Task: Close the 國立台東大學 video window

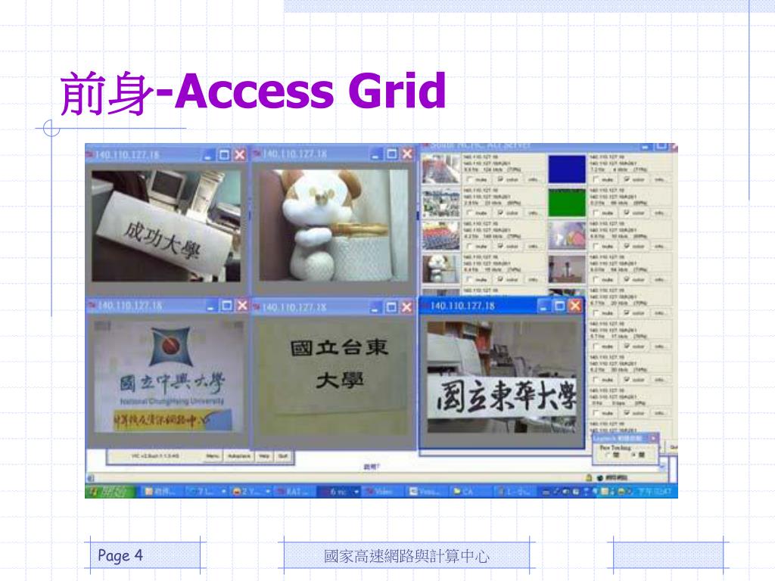Action: tap(406, 307)
